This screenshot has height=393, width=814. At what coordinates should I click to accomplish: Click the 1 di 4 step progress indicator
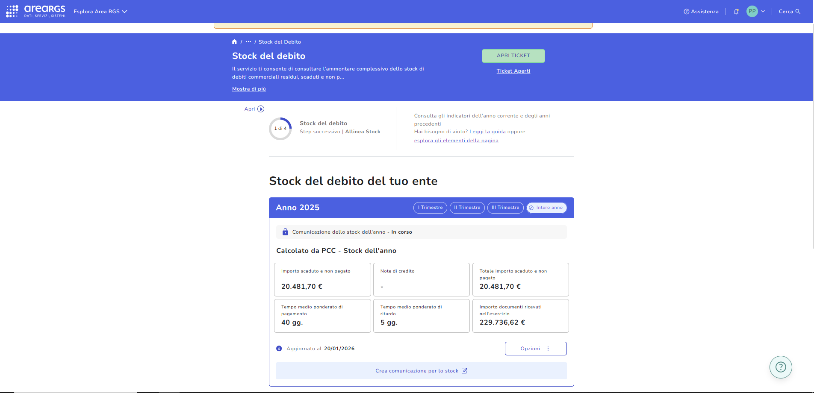click(x=280, y=129)
